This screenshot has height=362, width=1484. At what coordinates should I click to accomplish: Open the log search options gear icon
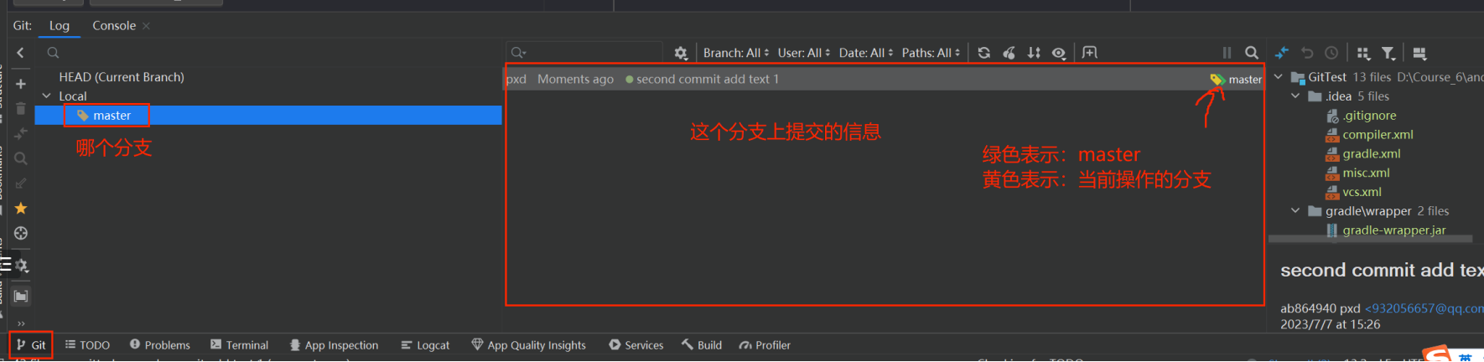(681, 53)
